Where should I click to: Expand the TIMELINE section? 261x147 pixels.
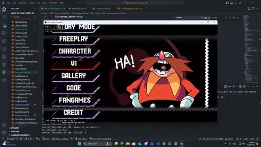(x=15, y=131)
